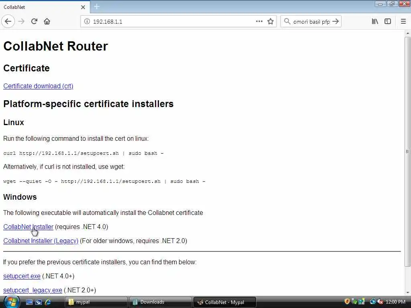Click the page scrollbar up arrow
411x308 pixels.
[408, 33]
